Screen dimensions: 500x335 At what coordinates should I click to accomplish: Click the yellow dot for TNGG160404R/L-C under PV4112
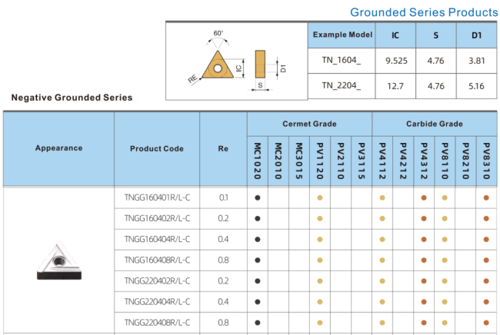click(382, 239)
